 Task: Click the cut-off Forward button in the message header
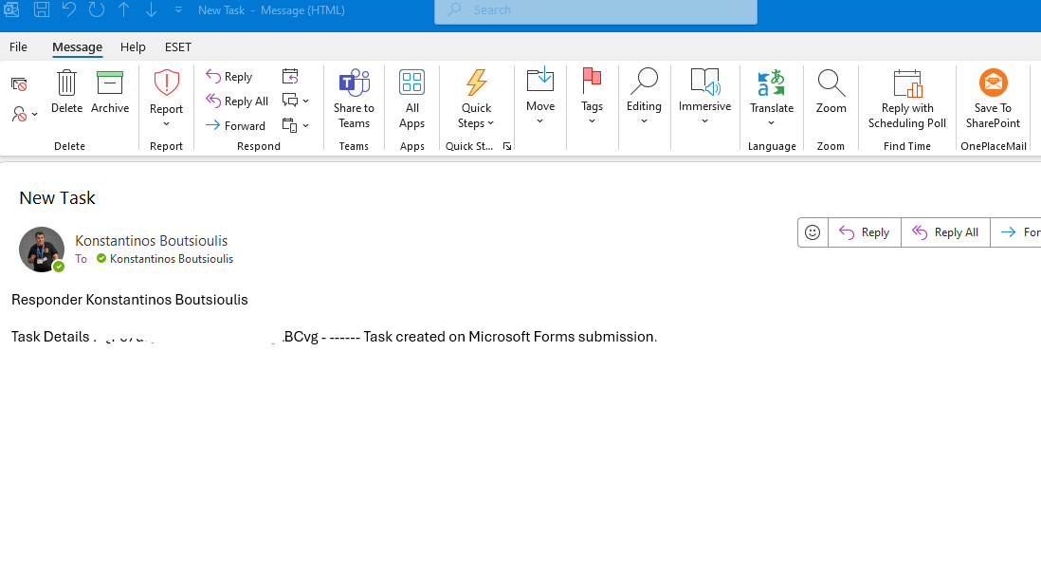pyautogui.click(x=1016, y=232)
